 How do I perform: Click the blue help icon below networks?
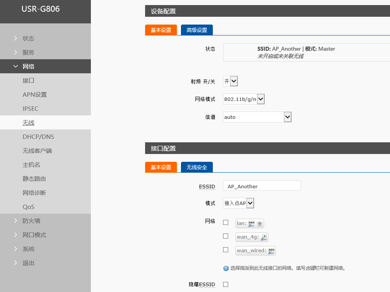[226, 268]
